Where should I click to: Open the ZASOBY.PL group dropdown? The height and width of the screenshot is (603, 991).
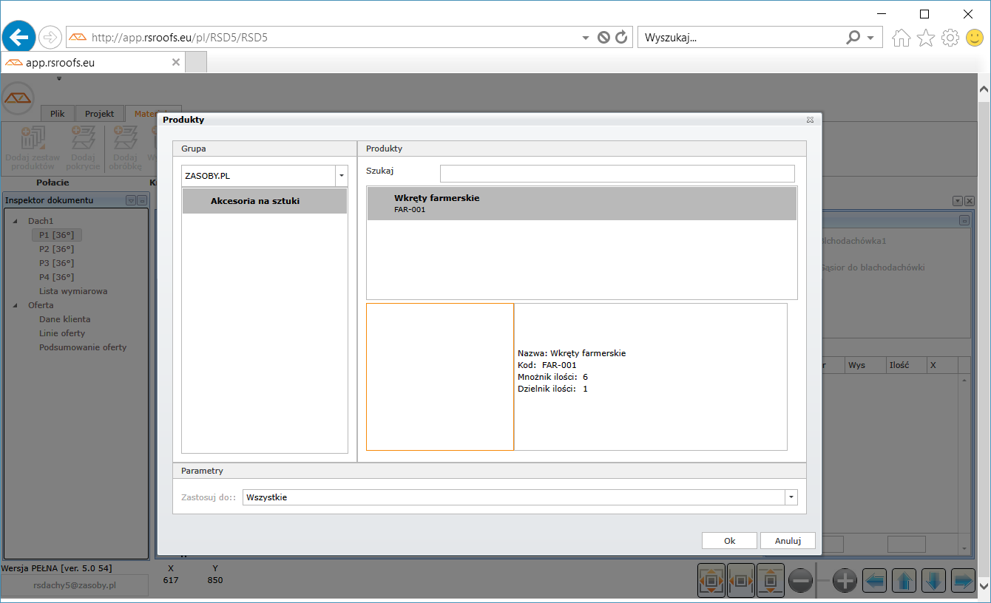(341, 176)
